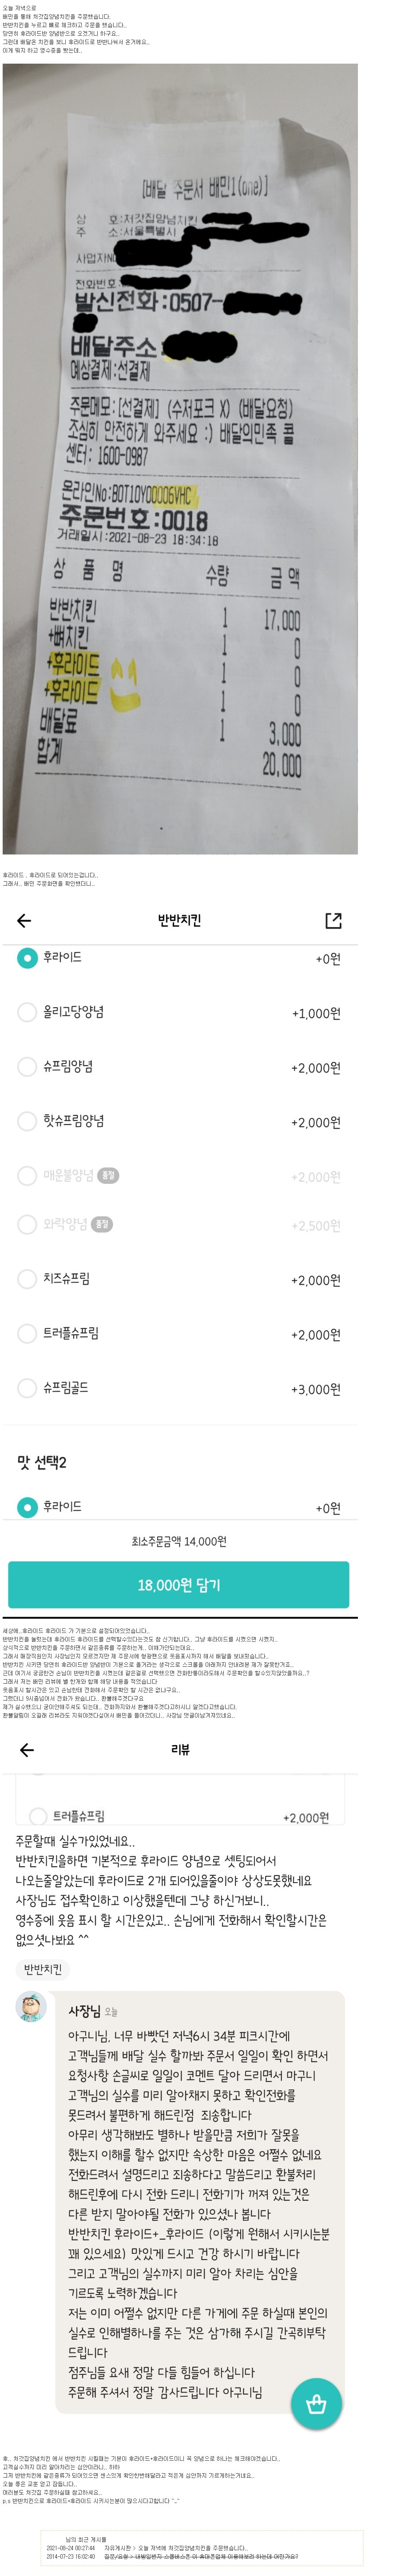Tap the sold-out 매운불양념 option
The width and height of the screenshot is (397, 2576).
[179, 1176]
